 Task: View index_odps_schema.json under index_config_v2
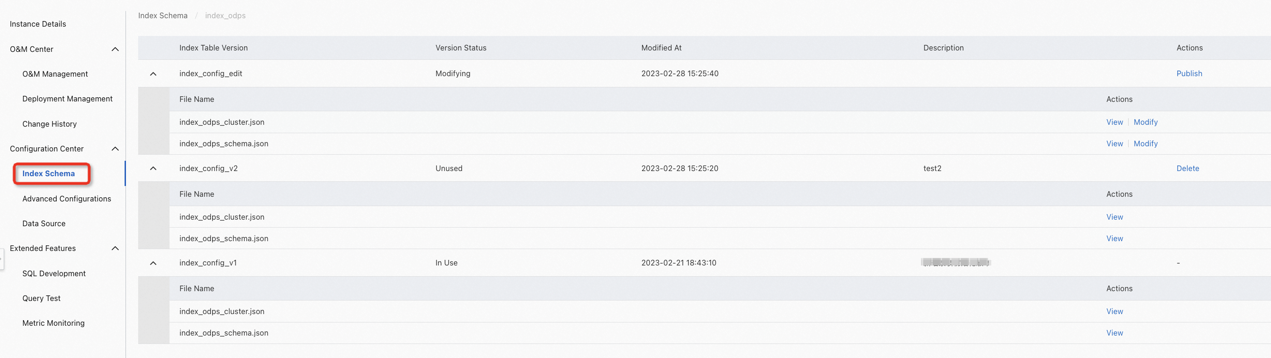coord(1114,239)
